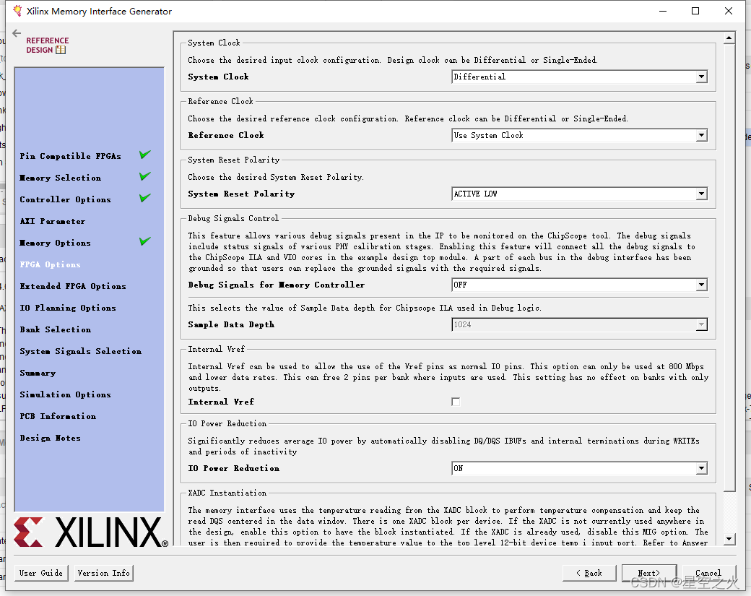This screenshot has width=751, height=596.
Task: Open Simulation Options step
Action: point(65,394)
